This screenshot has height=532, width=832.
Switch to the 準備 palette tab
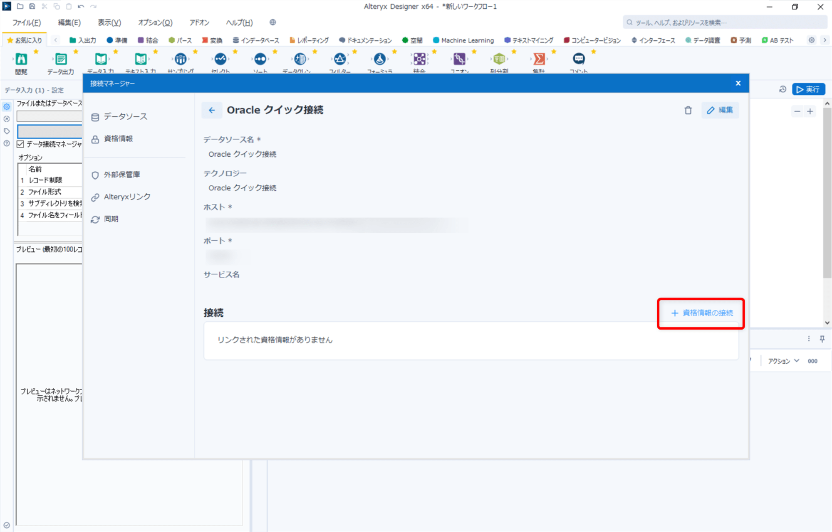coord(117,40)
